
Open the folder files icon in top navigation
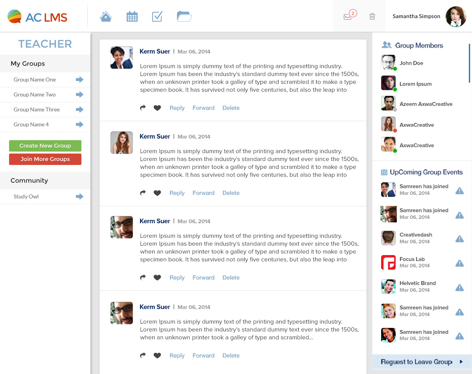[x=184, y=17]
